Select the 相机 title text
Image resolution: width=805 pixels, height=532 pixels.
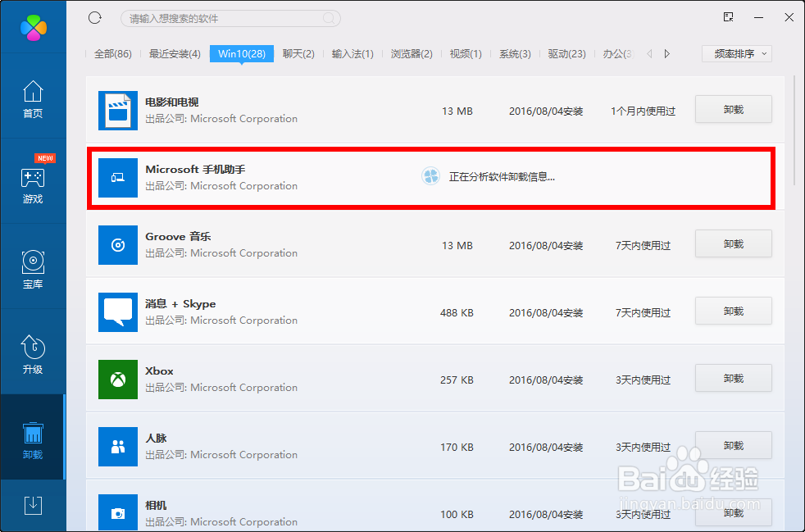pos(156,506)
